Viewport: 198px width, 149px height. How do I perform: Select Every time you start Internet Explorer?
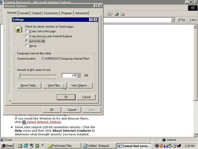coord(49,36)
